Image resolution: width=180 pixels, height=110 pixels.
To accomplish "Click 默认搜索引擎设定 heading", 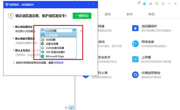I will pyautogui.click(x=25, y=39).
